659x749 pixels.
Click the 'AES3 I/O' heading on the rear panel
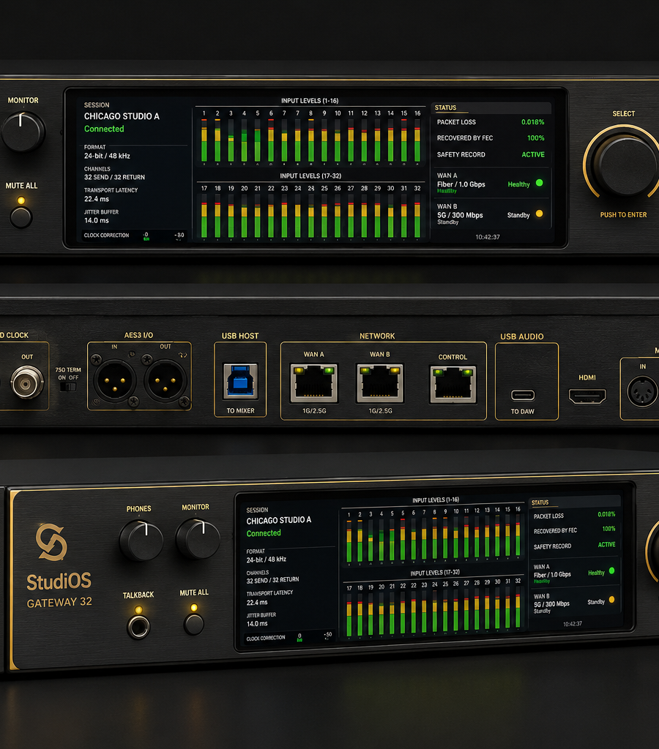138,335
